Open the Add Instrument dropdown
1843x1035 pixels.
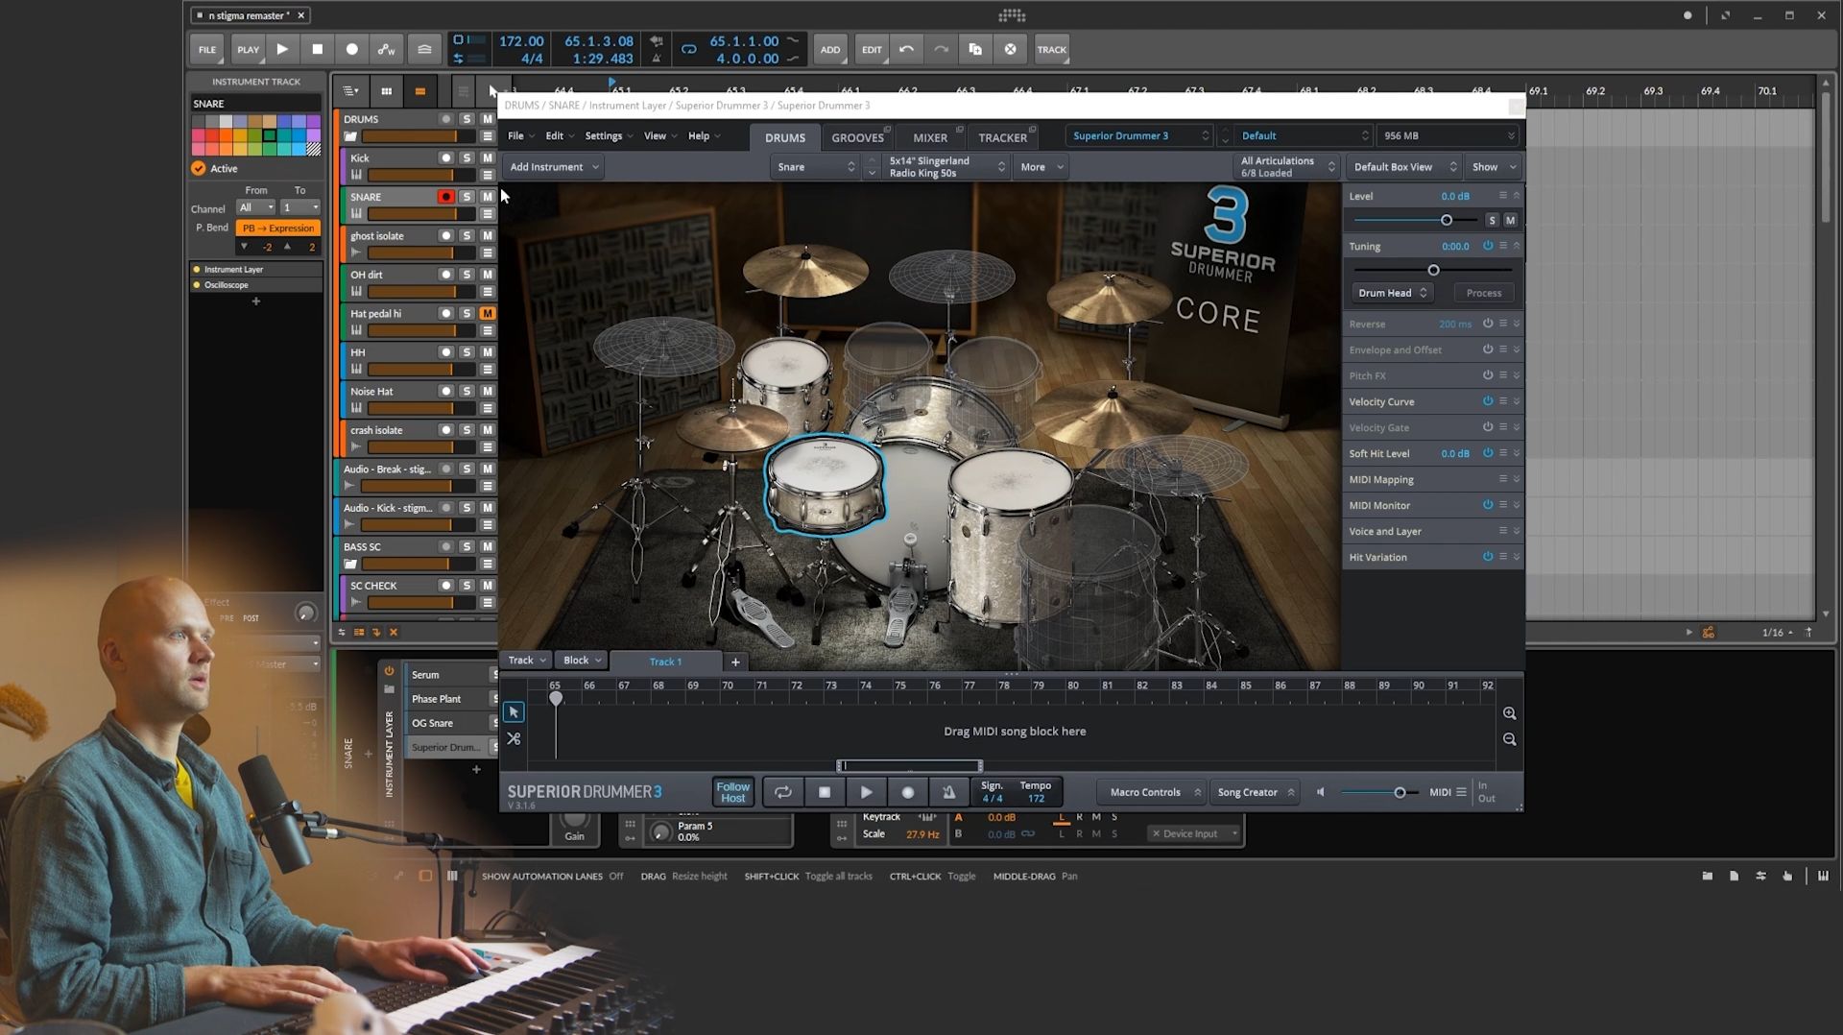pos(554,167)
